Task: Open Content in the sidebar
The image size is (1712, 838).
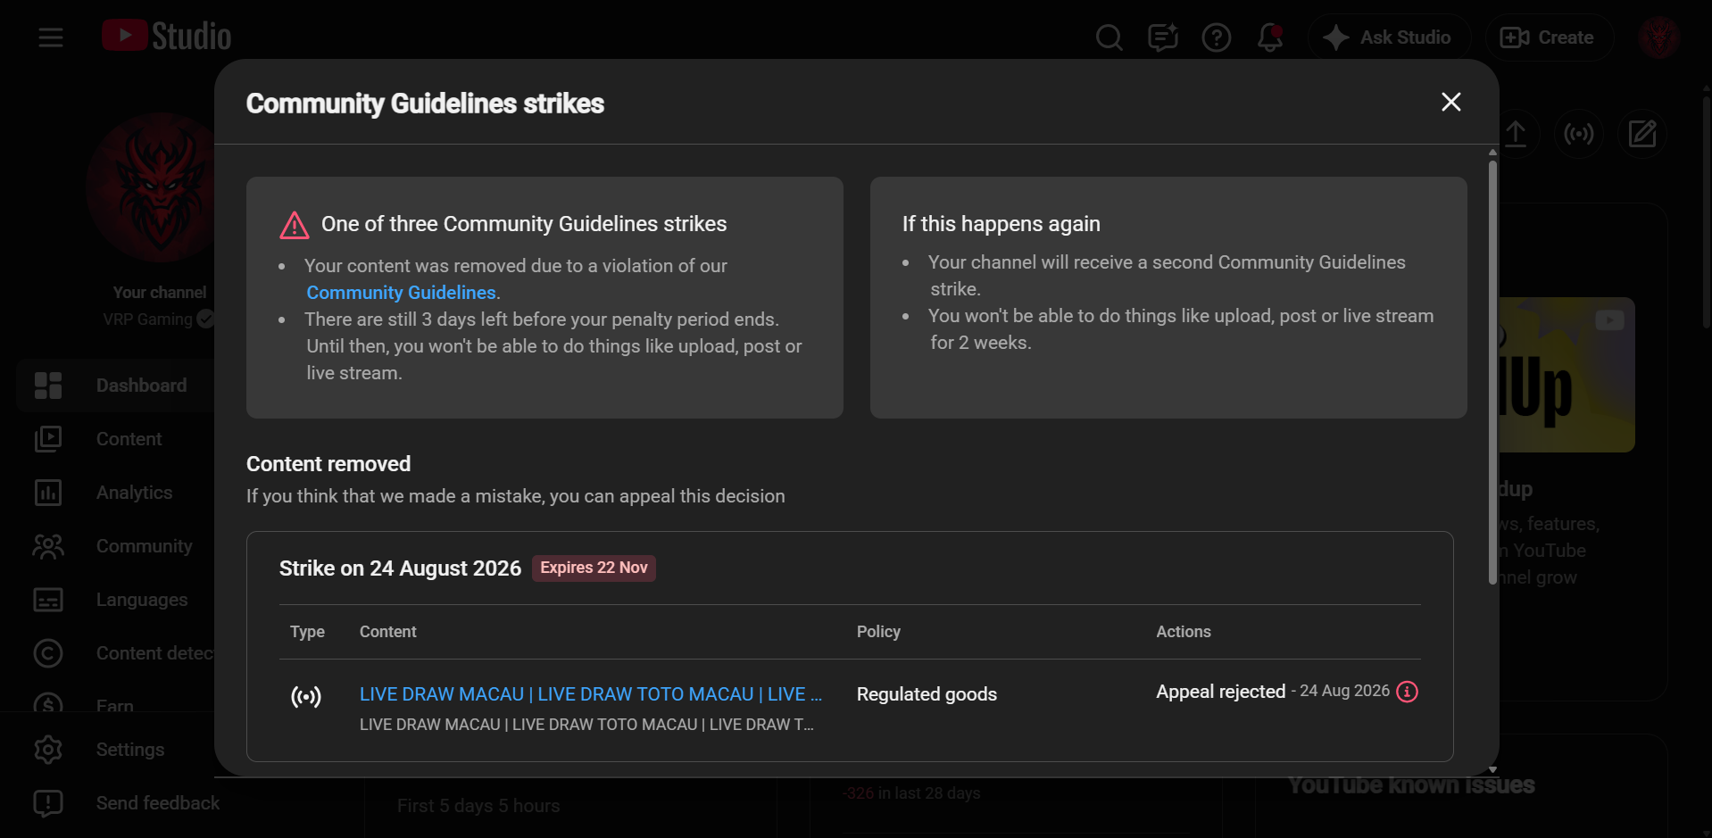Action: (116, 439)
